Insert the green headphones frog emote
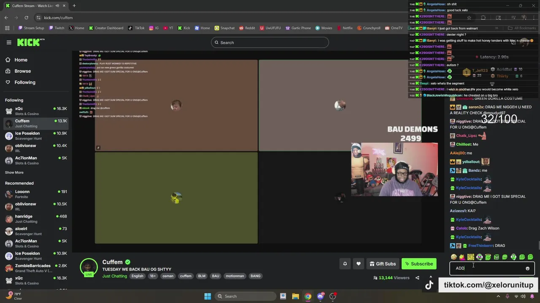 pyautogui.click(x=513, y=257)
